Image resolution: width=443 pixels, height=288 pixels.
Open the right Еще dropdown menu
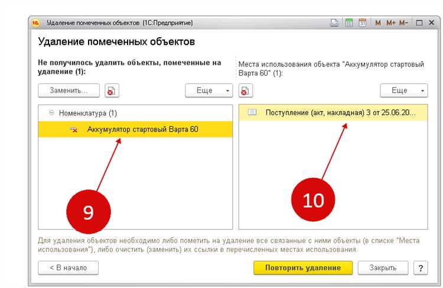pos(404,91)
